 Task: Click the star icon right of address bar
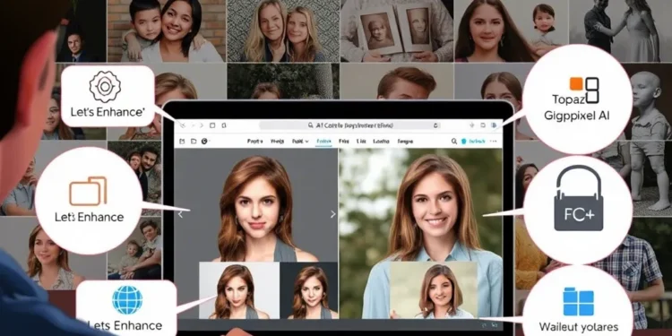tap(472, 125)
